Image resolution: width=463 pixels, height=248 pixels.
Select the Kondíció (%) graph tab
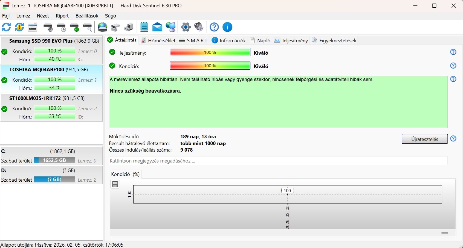coord(125,174)
